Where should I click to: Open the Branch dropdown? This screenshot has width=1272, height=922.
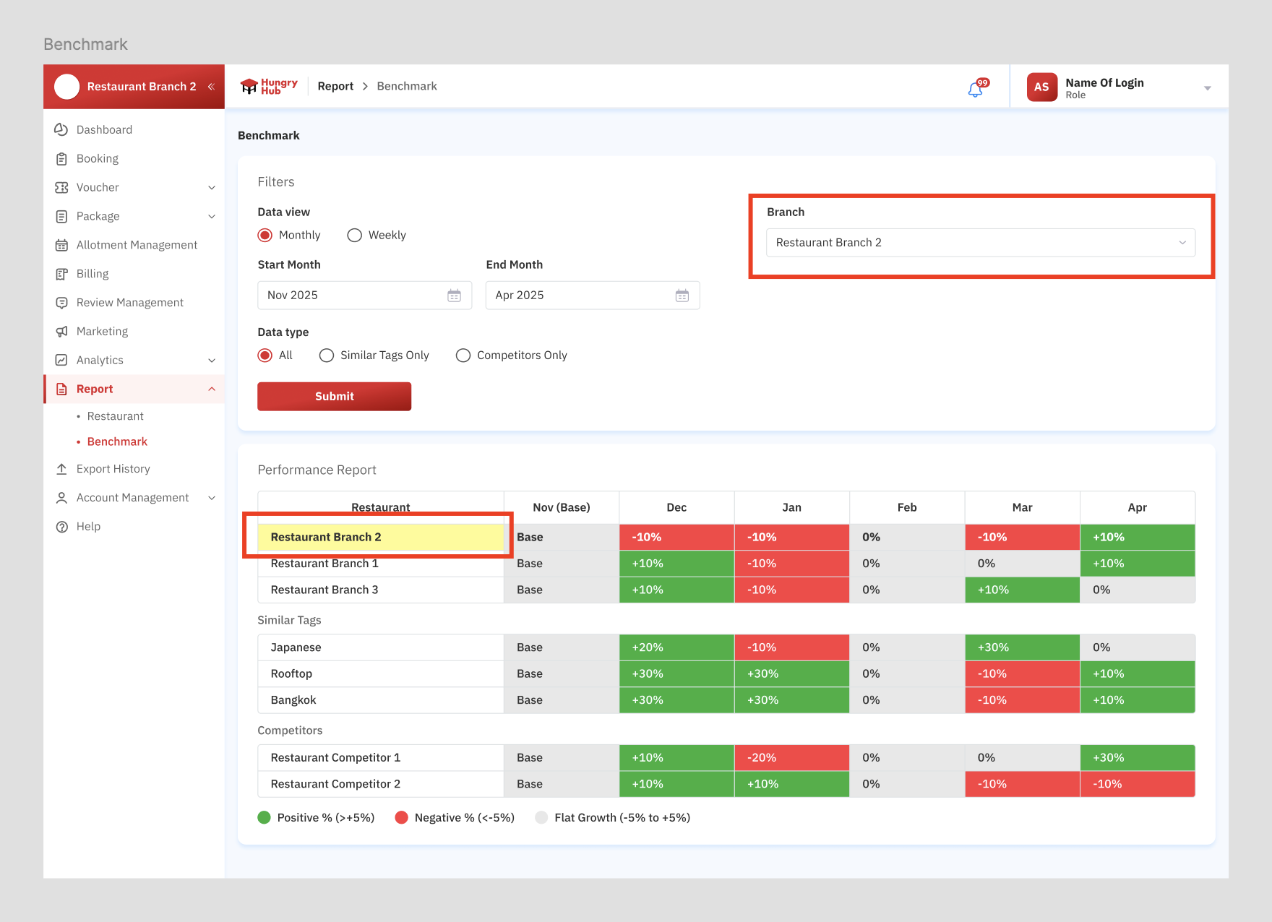[979, 243]
